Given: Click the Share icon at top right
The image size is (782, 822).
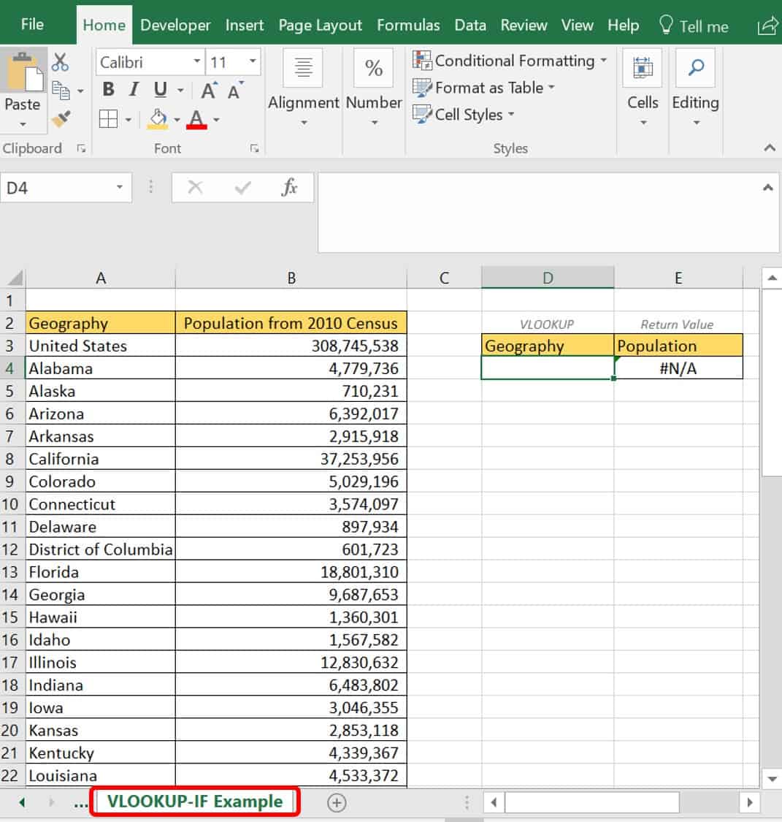Looking at the screenshot, I should coord(767,26).
